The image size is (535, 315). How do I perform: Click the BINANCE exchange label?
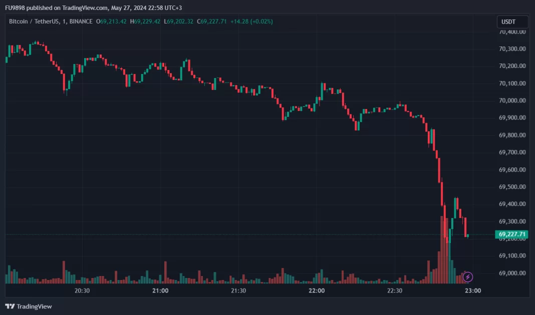[81, 21]
